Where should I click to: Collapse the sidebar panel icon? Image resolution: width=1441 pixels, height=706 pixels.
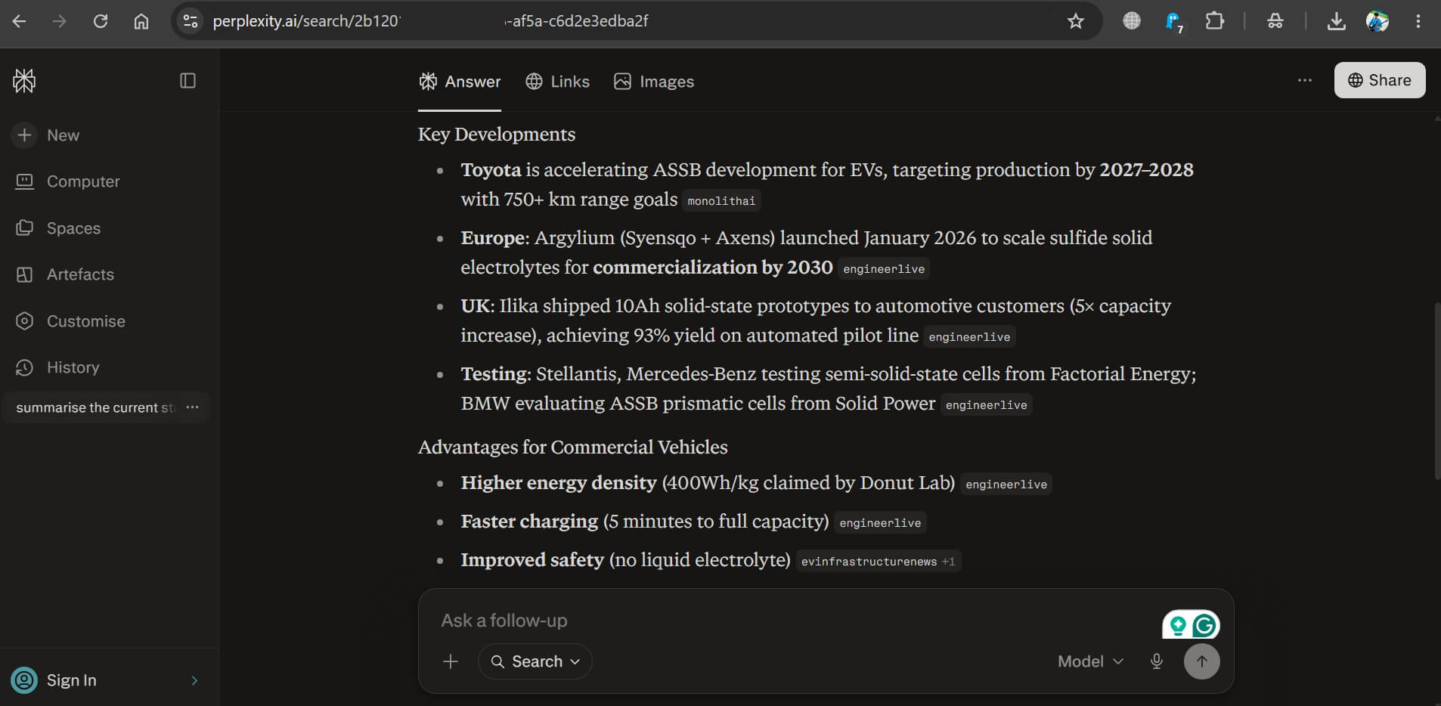pos(188,81)
